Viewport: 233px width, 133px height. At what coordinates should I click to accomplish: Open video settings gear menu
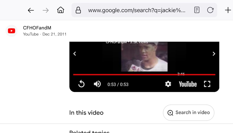pos(168,84)
